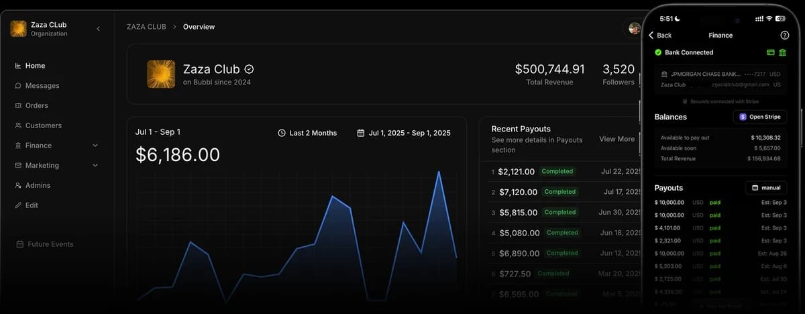Tap the 5:51 clock on phone status bar
This screenshot has width=805, height=314.
(667, 18)
